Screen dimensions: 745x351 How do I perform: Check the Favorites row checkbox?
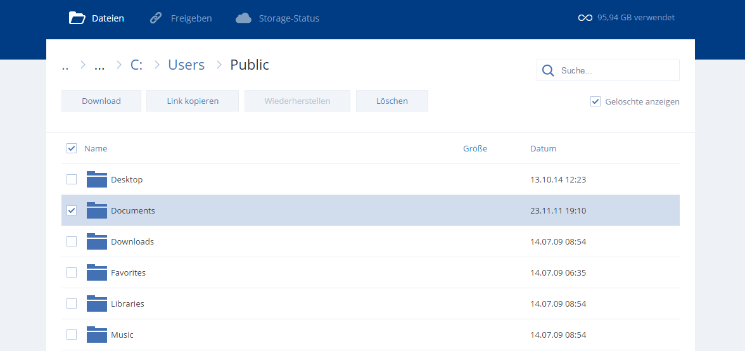(72, 272)
